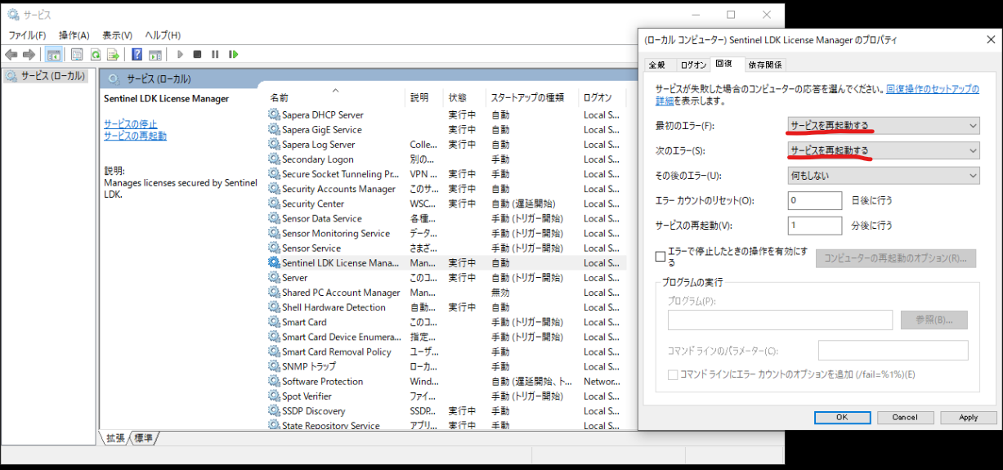This screenshot has width=1003, height=470.
Task: Click the OK button
Action: pos(842,417)
